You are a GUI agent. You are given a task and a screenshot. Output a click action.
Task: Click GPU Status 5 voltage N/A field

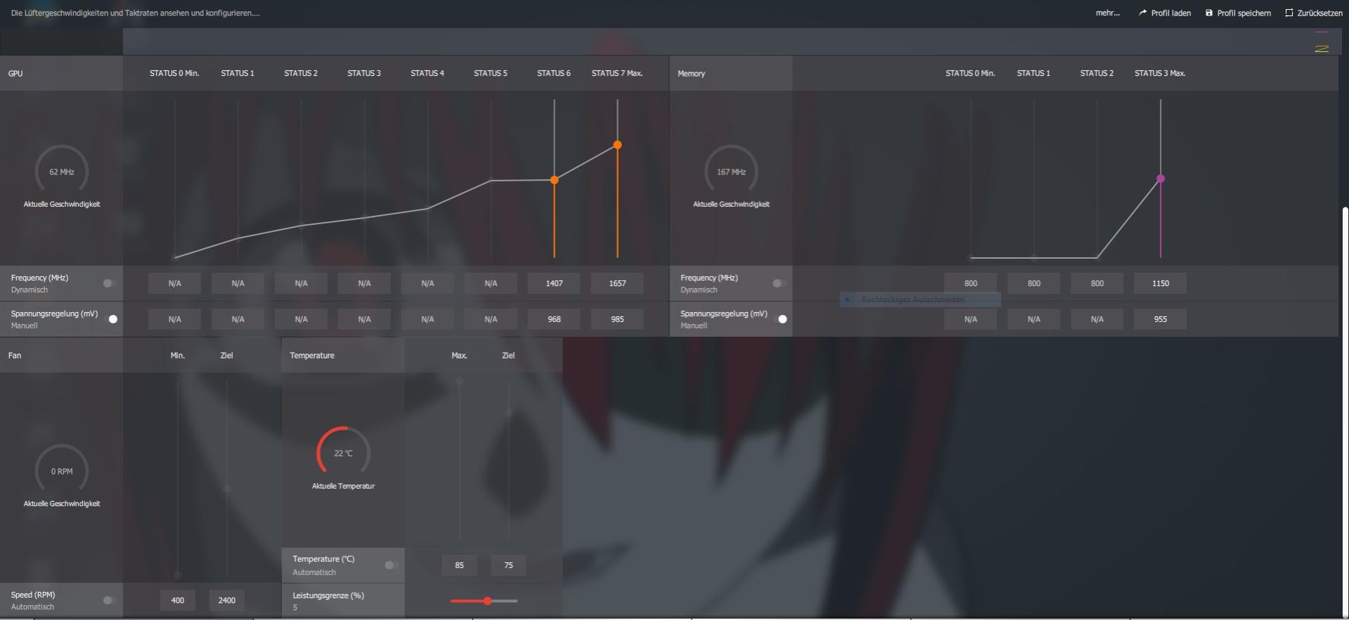(491, 319)
